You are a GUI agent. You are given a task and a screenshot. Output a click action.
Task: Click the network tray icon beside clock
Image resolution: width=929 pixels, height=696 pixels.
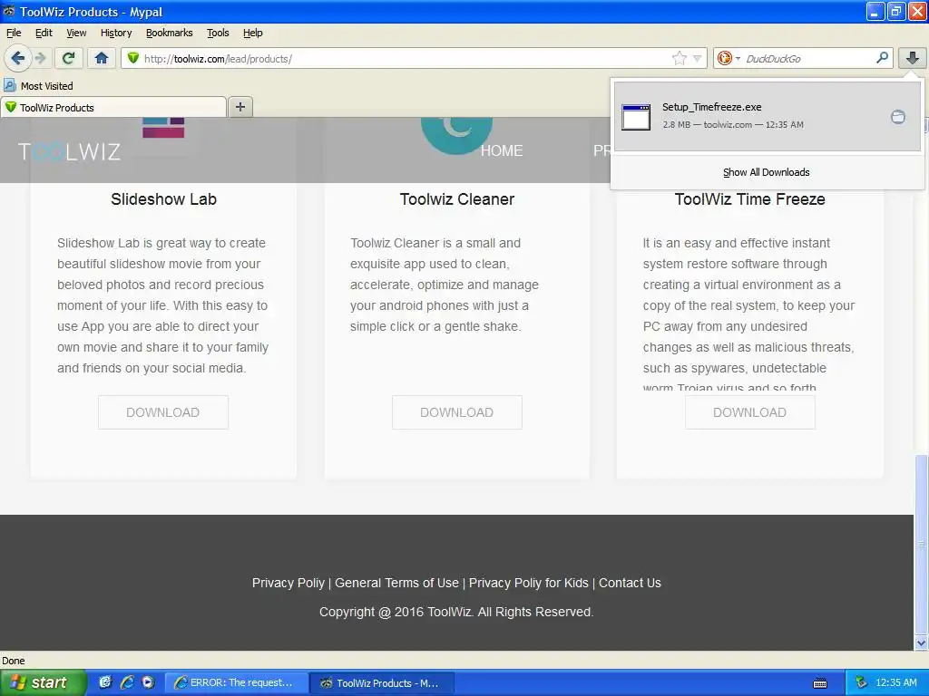click(x=861, y=683)
